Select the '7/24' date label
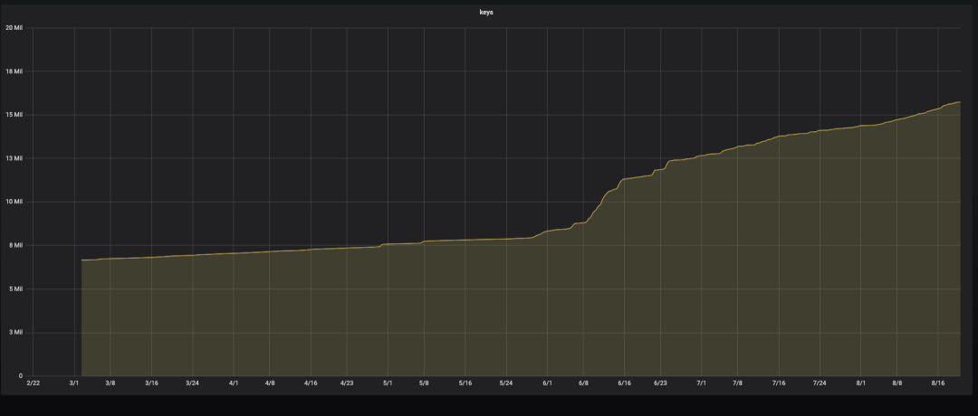This screenshot has height=416, width=978. [x=820, y=383]
